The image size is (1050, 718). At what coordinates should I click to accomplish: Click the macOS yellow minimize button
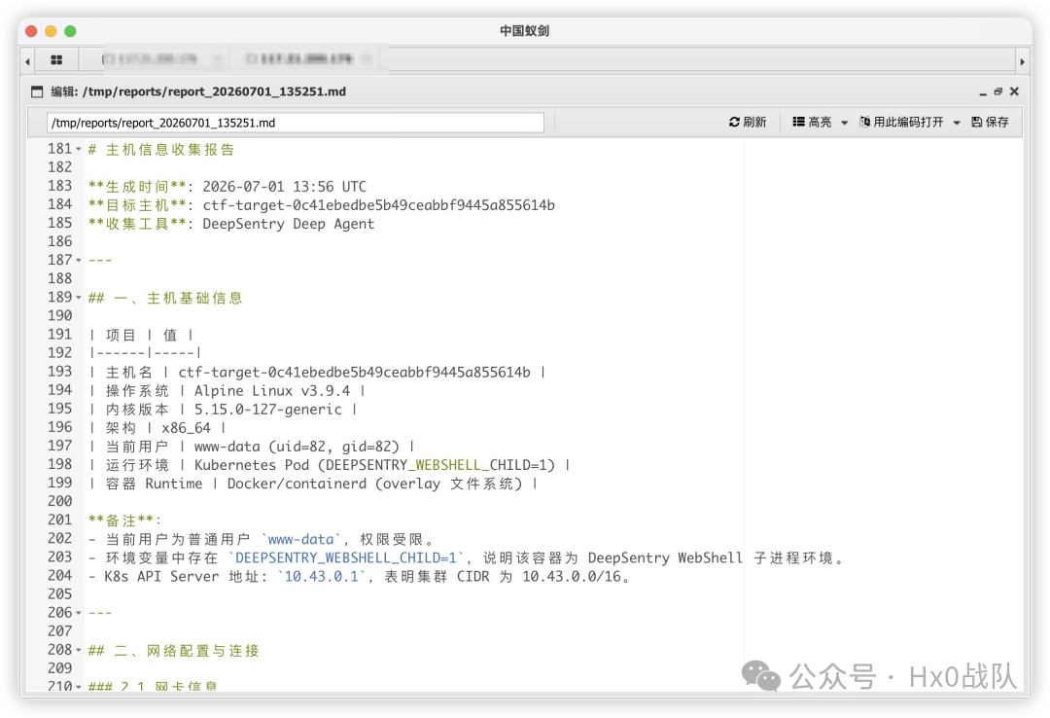(51, 31)
